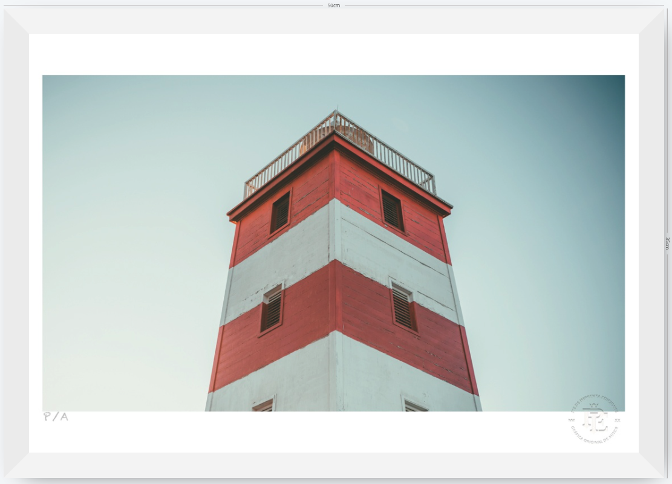
Task: Click the bottom right partially visible window
Action: (414, 405)
